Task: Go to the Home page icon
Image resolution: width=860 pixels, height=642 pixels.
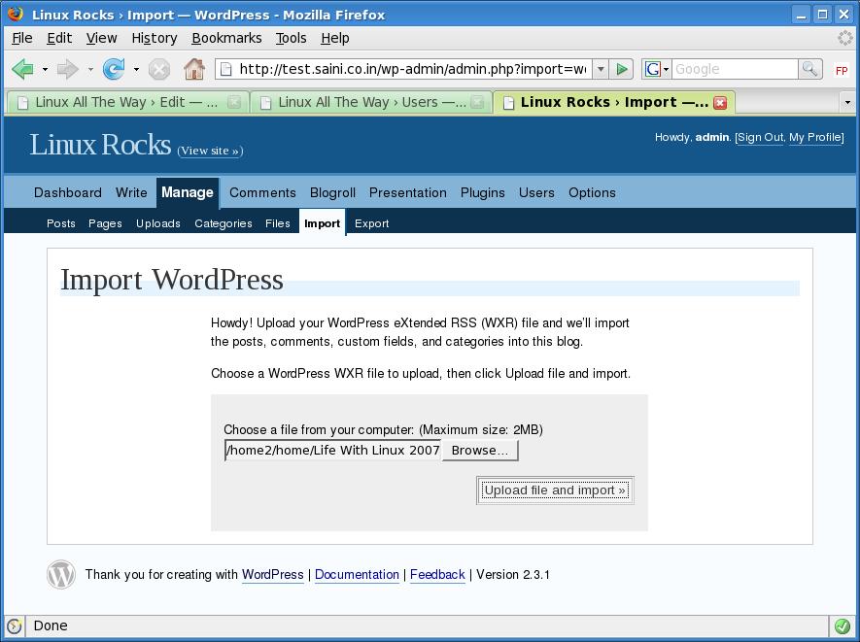Action: [x=194, y=69]
